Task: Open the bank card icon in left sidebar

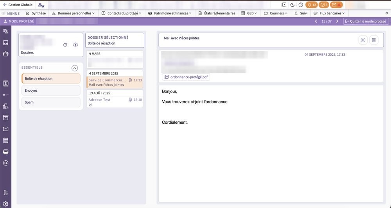Action: point(5,151)
